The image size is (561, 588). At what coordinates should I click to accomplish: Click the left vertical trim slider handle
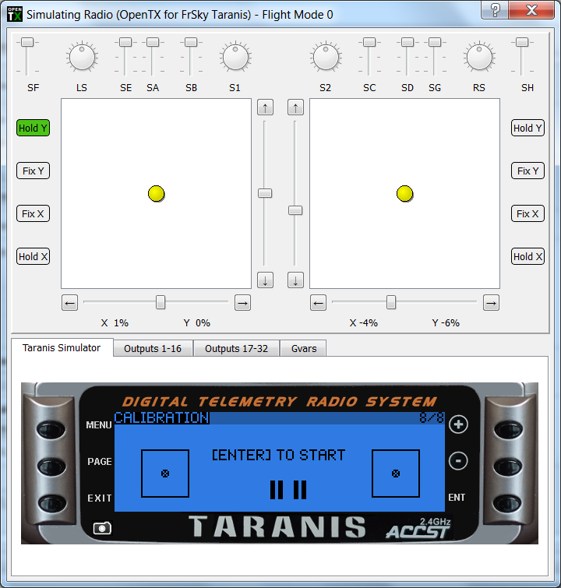[265, 193]
